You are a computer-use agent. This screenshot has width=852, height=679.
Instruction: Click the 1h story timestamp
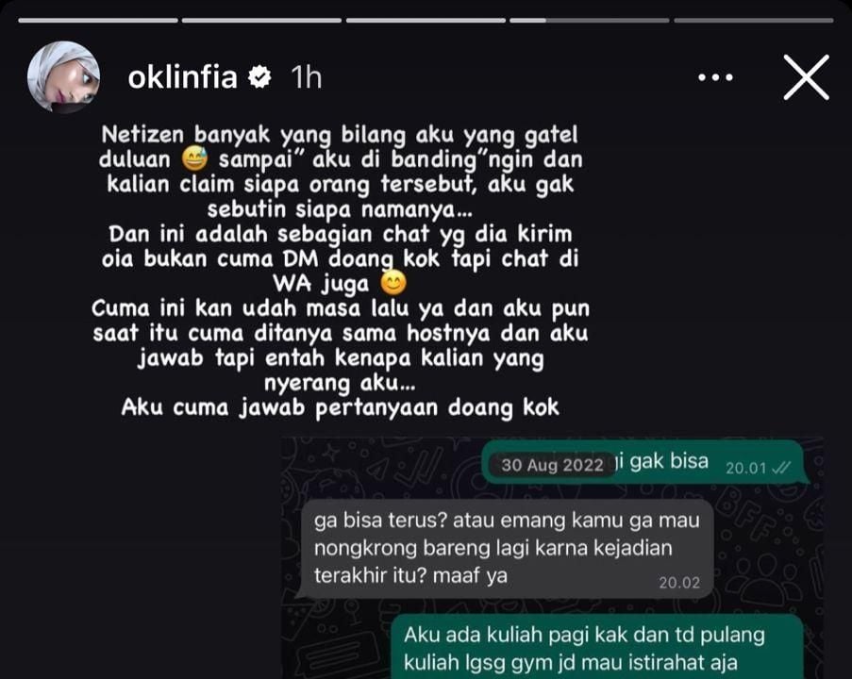307,77
